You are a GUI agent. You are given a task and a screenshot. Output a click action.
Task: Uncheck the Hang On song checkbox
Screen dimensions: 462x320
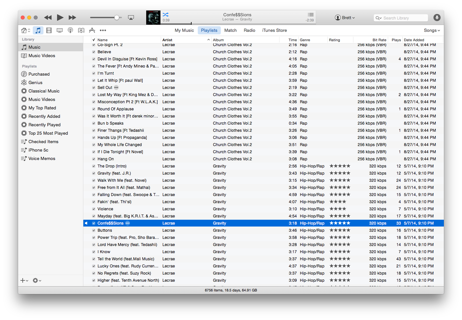click(94, 159)
